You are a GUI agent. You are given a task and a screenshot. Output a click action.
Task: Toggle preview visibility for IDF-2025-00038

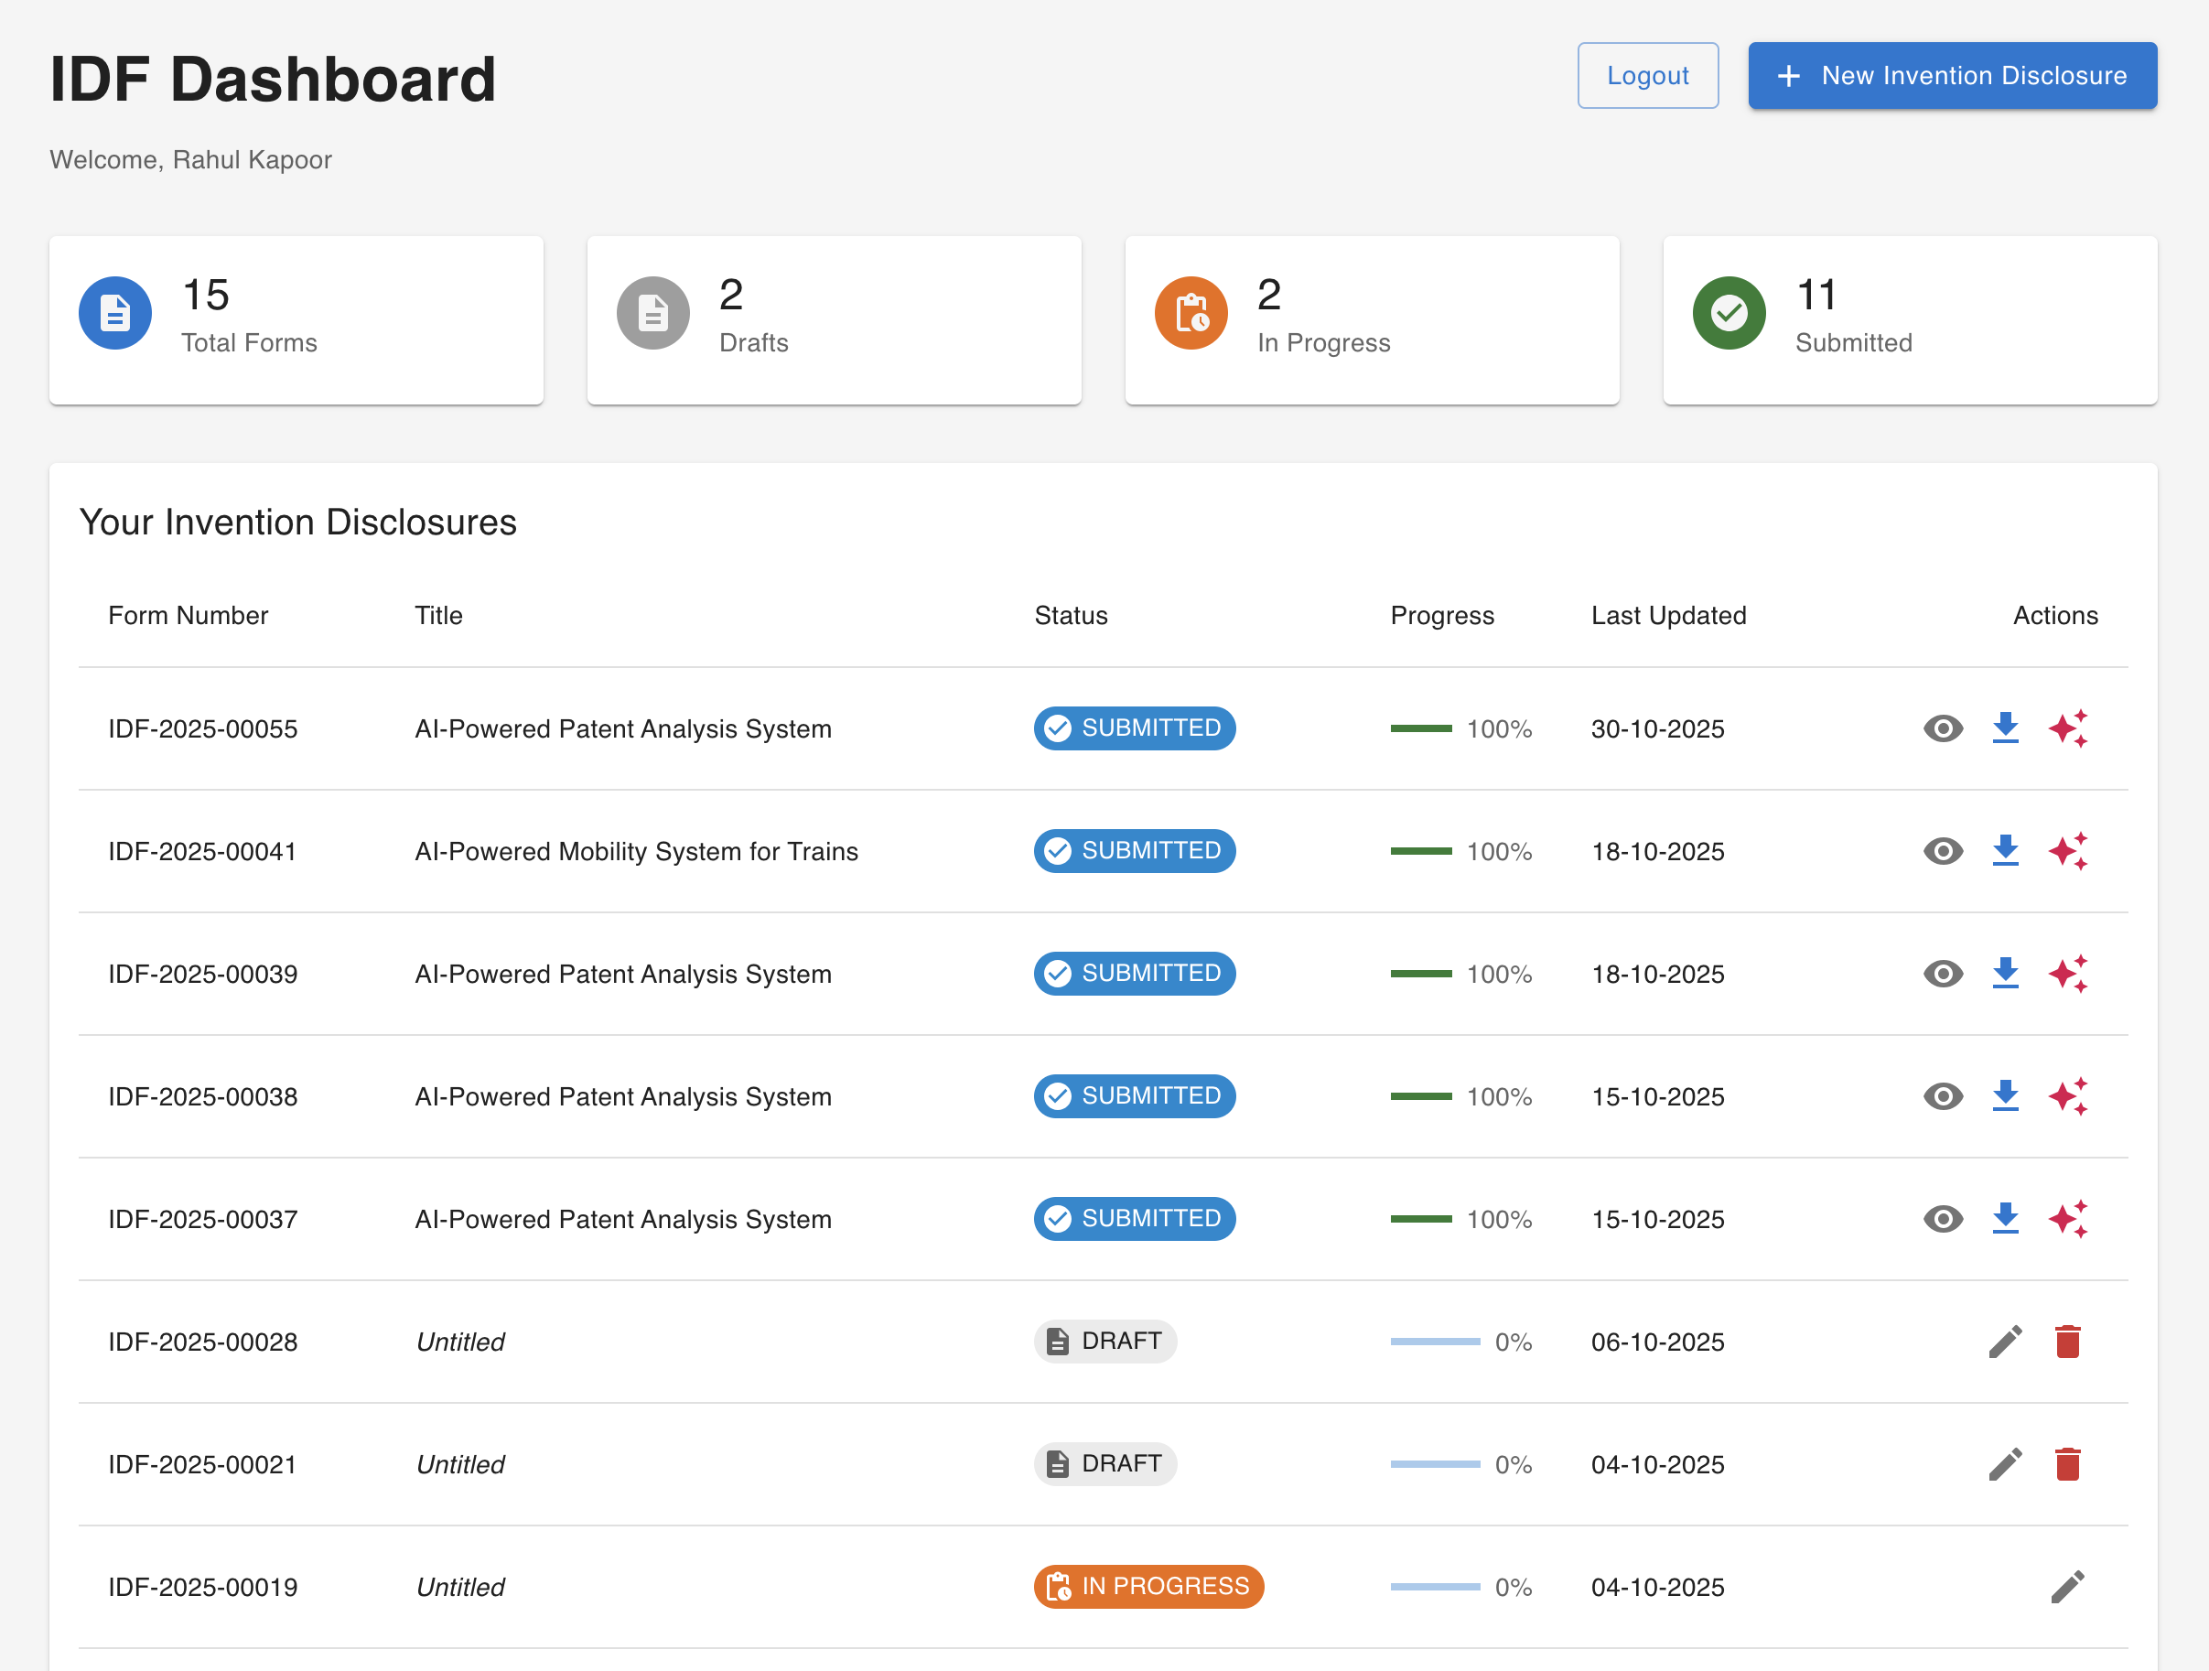[1943, 1095]
